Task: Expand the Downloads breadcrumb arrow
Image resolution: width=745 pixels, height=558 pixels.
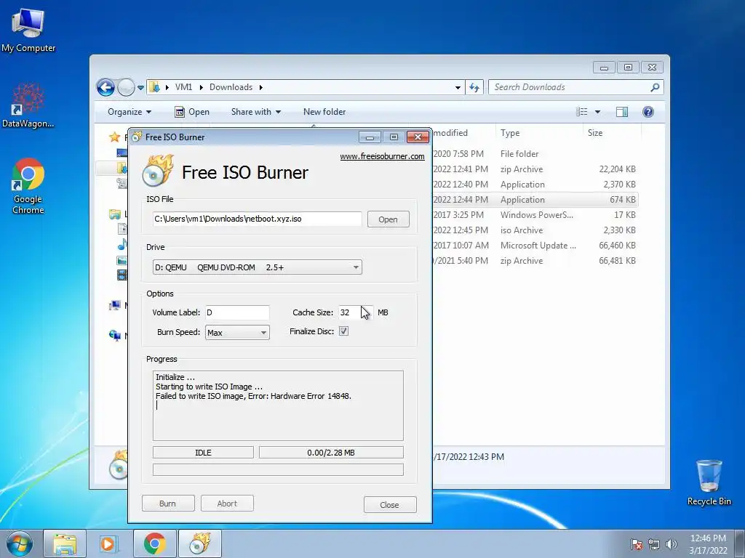Action: tap(261, 87)
